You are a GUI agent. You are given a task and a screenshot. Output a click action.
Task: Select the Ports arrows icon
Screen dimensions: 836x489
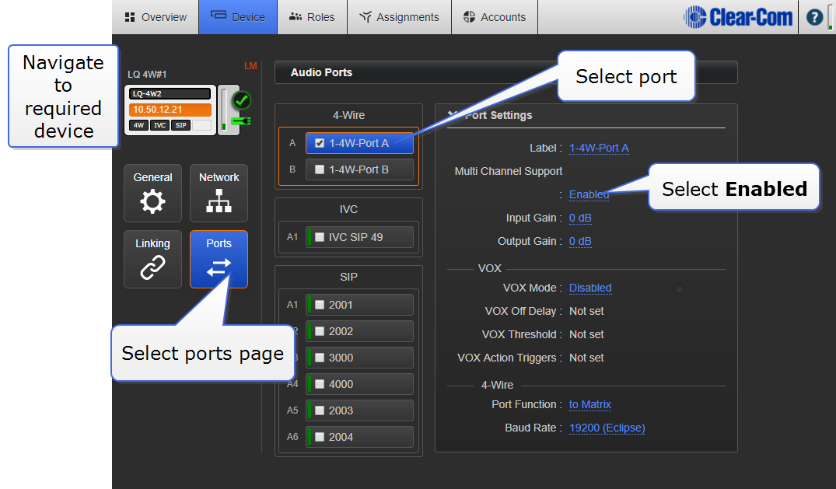coord(219,267)
